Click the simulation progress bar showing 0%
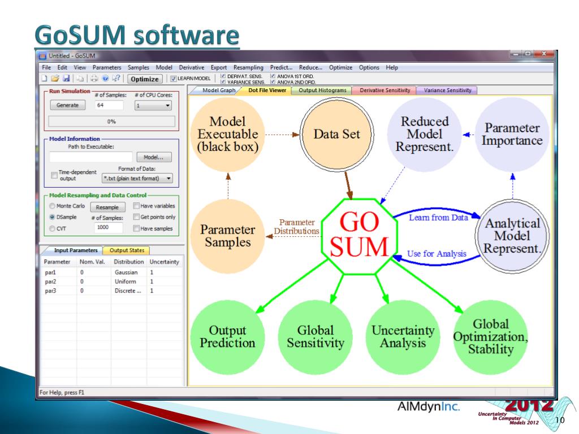The image size is (579, 434). (111, 121)
